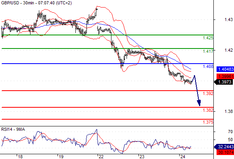Image resolution: width=234 pixels, height=159 pixels.
Task: Click the 1.42 price axis label
Action: [x=228, y=50]
